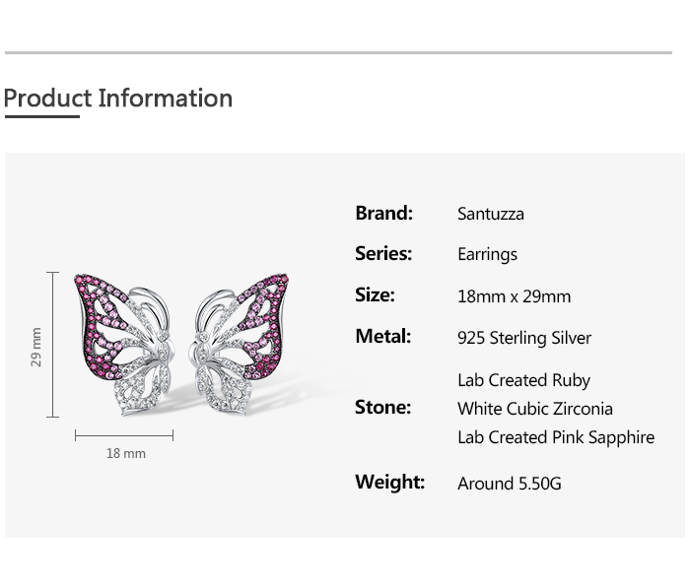Click the Brand: label
The width and height of the screenshot is (690, 587).
(x=383, y=214)
